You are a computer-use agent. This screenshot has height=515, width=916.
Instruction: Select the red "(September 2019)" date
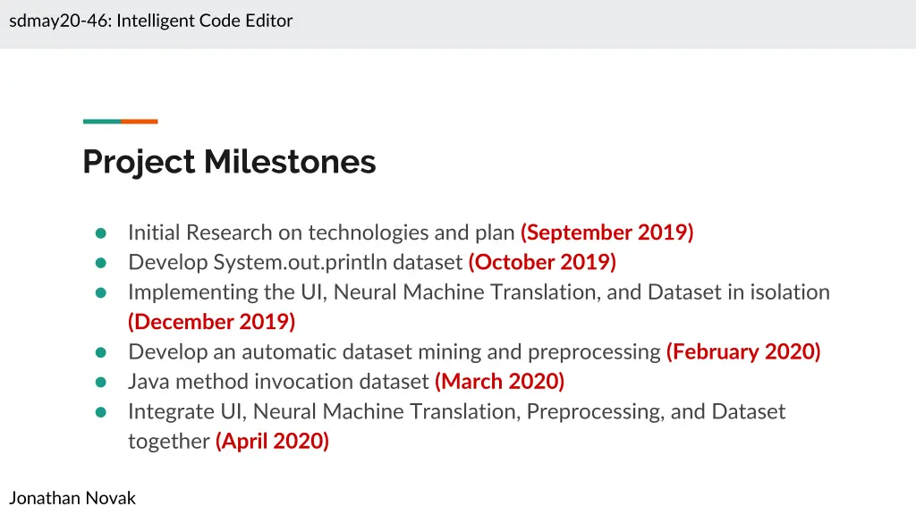[606, 232]
